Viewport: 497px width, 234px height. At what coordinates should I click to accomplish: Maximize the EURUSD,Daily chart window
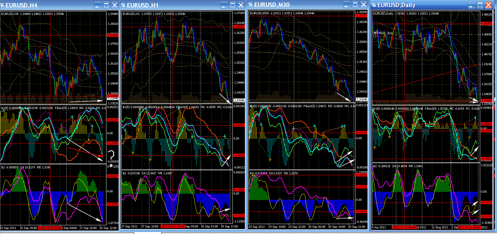[480, 5]
